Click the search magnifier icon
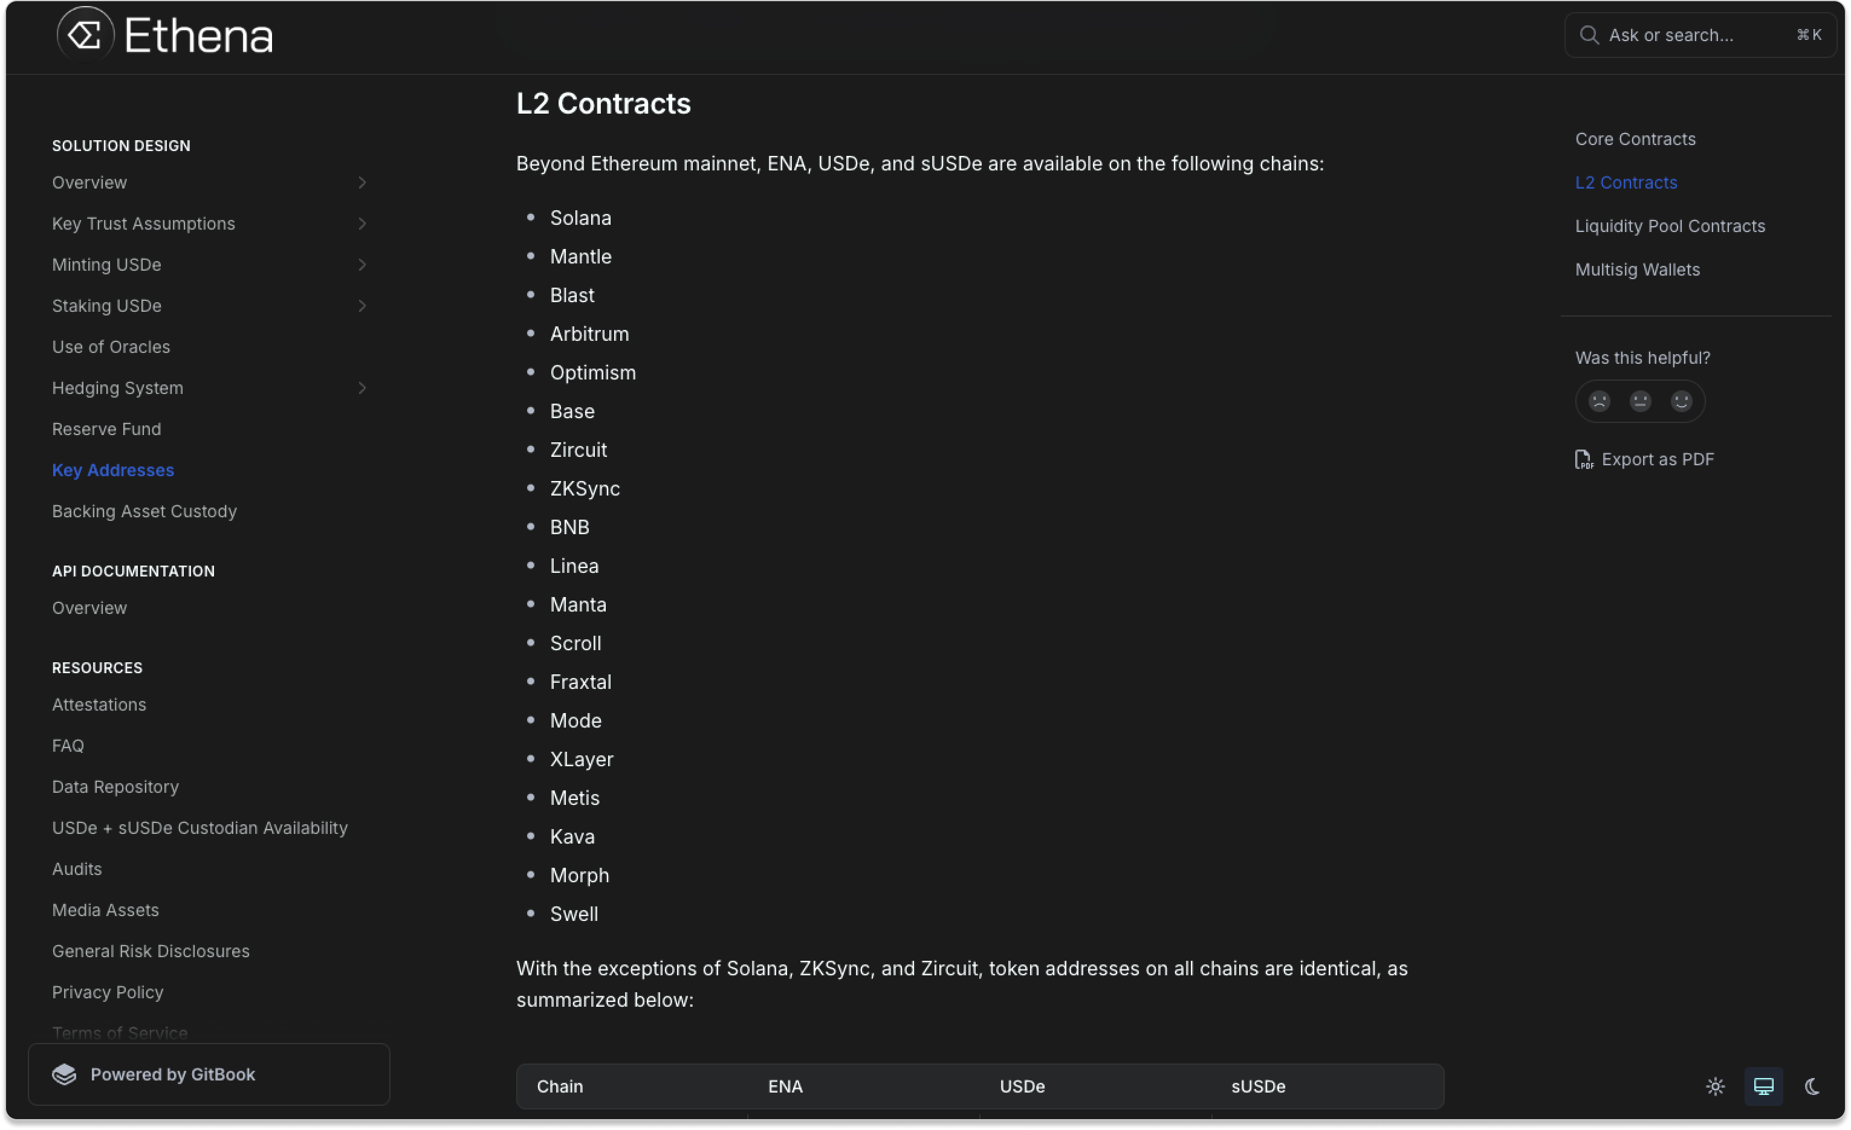The height and width of the screenshot is (1130, 1851). pos(1589,35)
